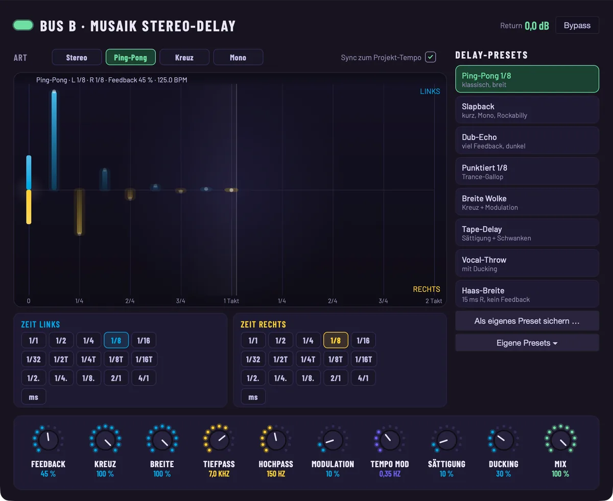This screenshot has width=613, height=501.
Task: Switch Zeit Links to ms mode
Action: (34, 397)
